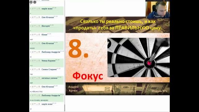Click the presenter webcam video thumbnail
The image size is (199, 112).
pyautogui.click(x=158, y=10)
